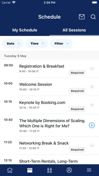Switch to My Schedule tab
The width and height of the screenshot is (99, 176).
pyautogui.click(x=25, y=30)
